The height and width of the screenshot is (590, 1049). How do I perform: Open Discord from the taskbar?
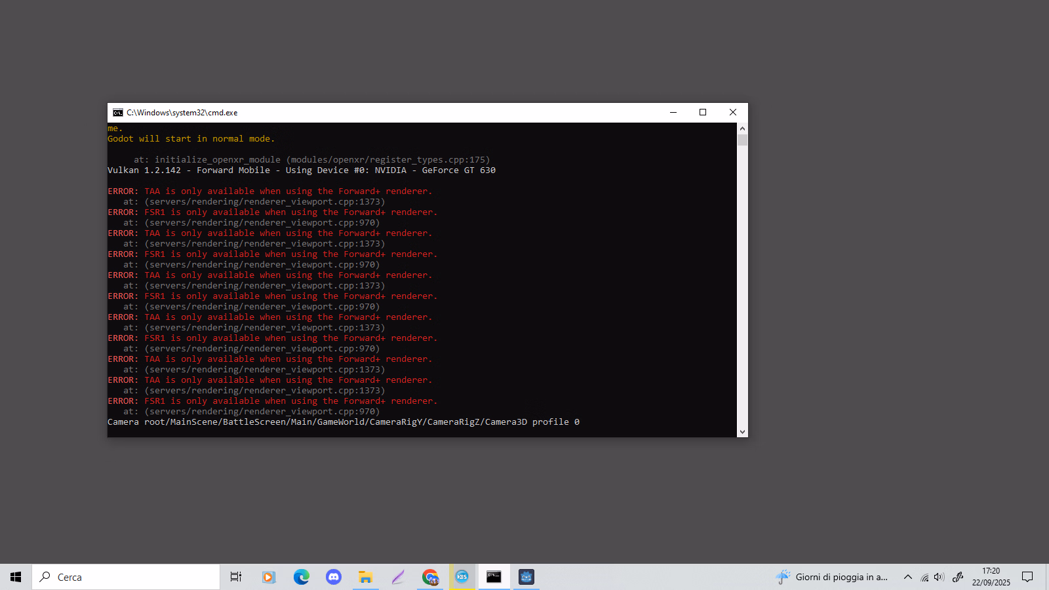(x=334, y=577)
